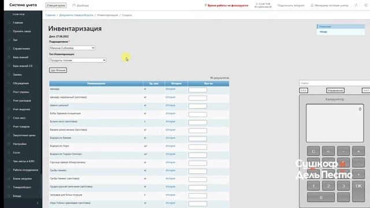Click Подключить telegram in the top bar
The image size is (370, 208).
(291, 5)
